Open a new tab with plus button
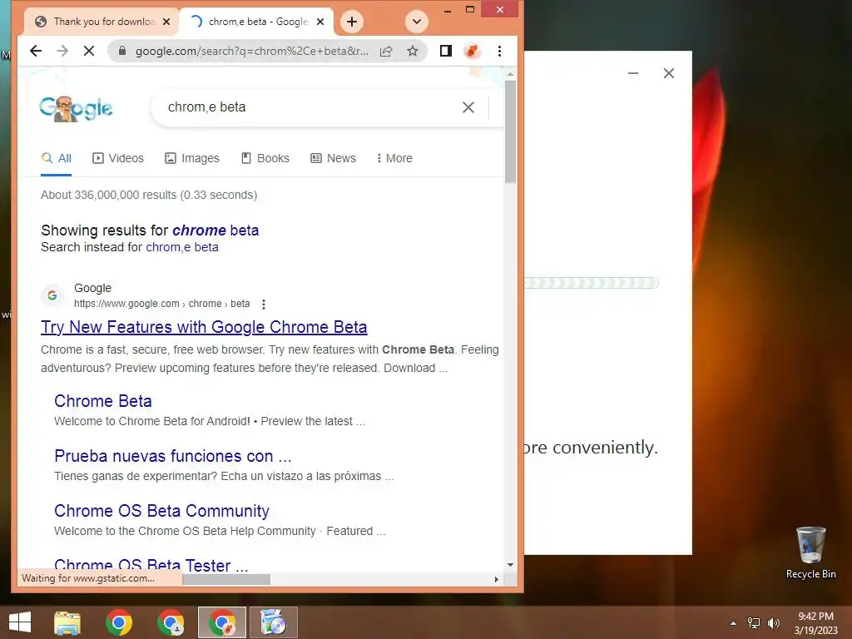The height and width of the screenshot is (639, 852). [x=352, y=22]
